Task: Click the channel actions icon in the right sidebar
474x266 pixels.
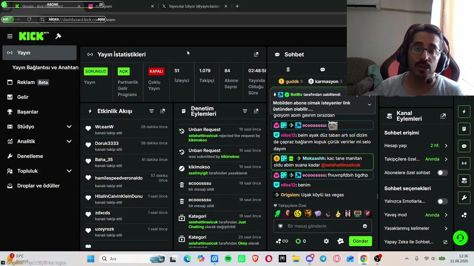Action: pyautogui.click(x=464, y=180)
